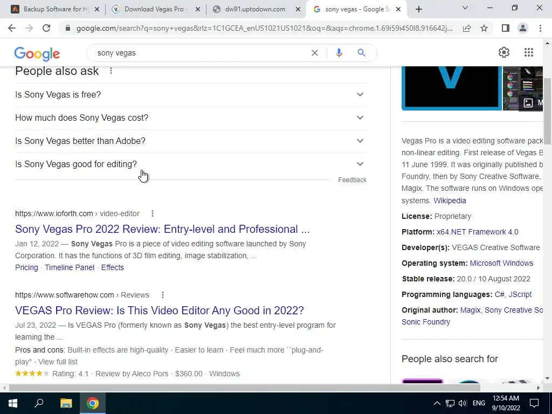Open the Pricing sitelink
Viewport: 552px width, 414px height.
(26, 267)
